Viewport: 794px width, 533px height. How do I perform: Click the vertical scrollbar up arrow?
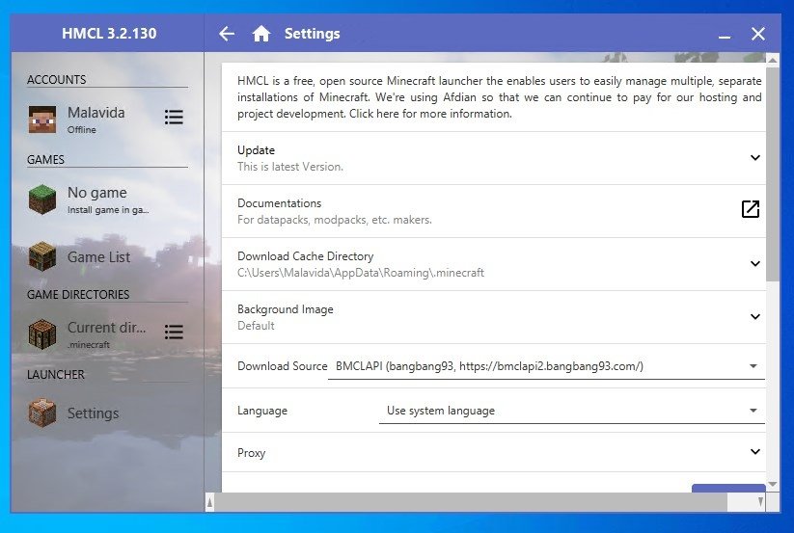(x=772, y=60)
